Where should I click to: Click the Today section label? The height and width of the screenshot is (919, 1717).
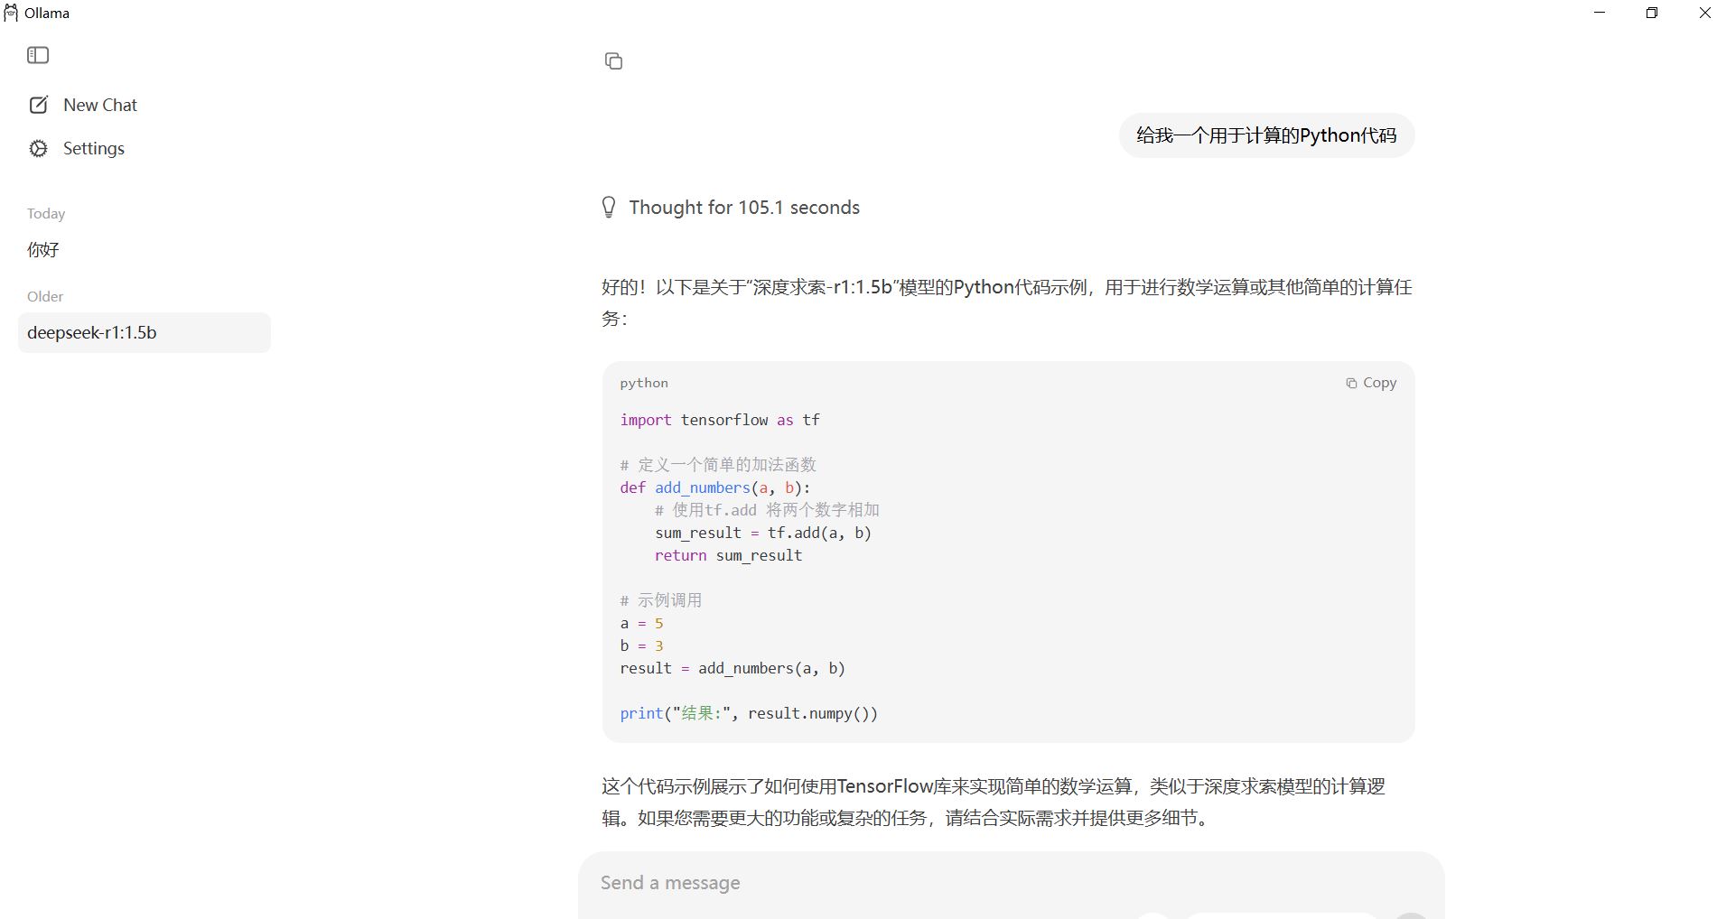(x=46, y=214)
